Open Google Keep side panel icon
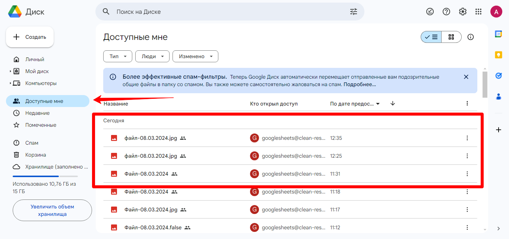Screen dimensions: 509x239 tap(499, 55)
